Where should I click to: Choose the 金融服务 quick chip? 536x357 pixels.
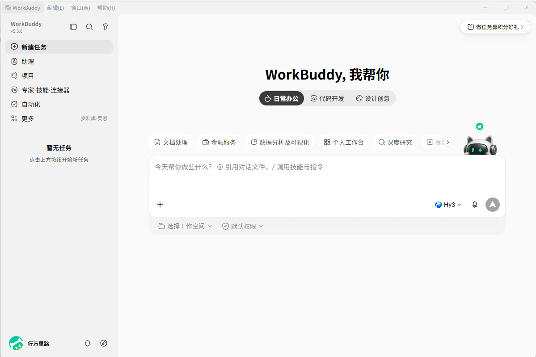tap(219, 142)
